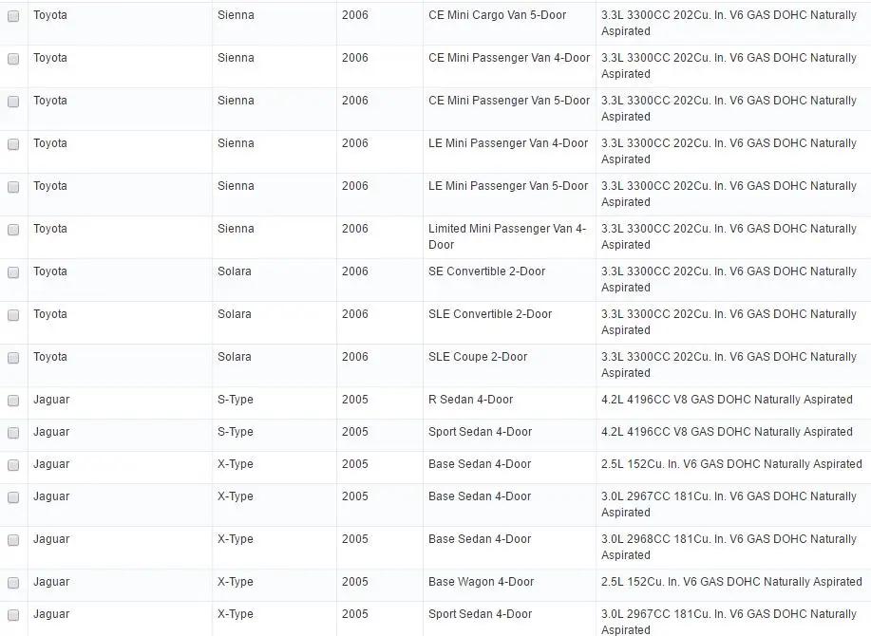Image resolution: width=871 pixels, height=636 pixels.
Task: Click the 4.2L 4196CC engine cell for R Sedan
Action: [x=733, y=403]
